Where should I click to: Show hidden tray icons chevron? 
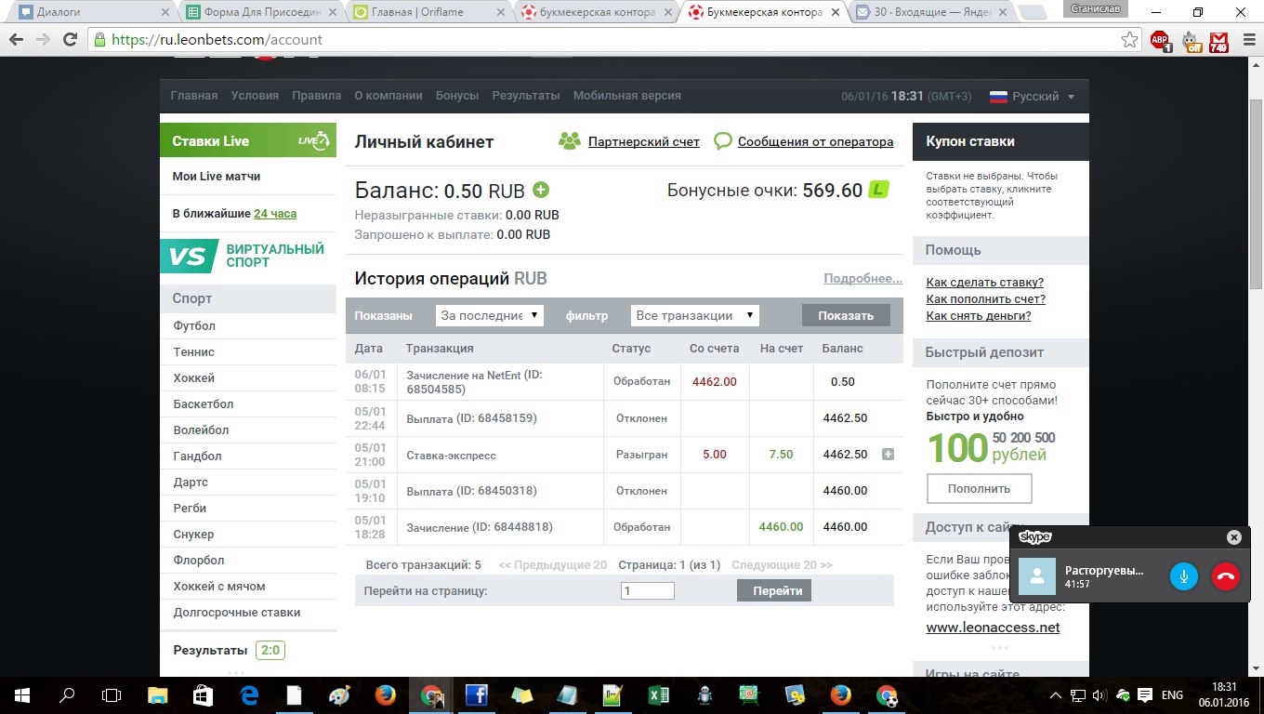1056,694
